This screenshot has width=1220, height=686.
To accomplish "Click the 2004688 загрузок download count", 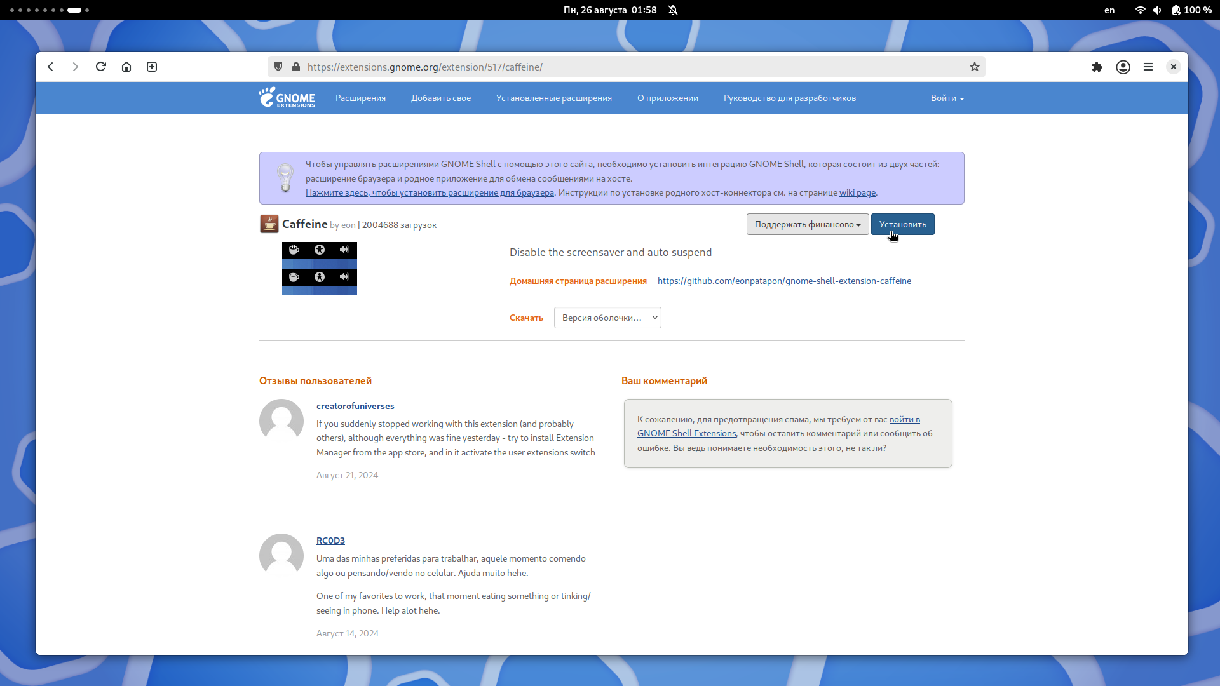I will click(399, 225).
